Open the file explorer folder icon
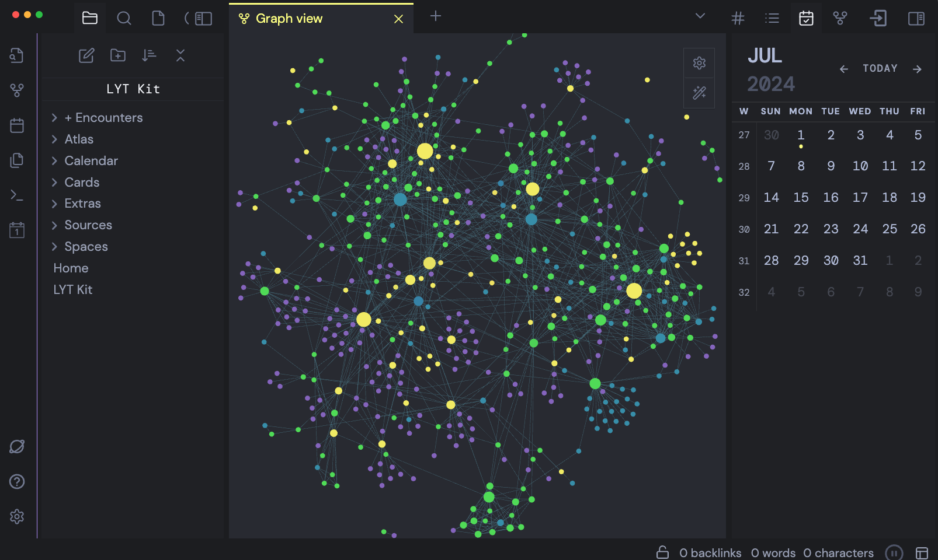This screenshot has width=938, height=560. (90, 18)
